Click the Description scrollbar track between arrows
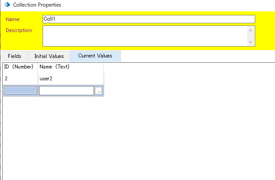 click(251, 36)
